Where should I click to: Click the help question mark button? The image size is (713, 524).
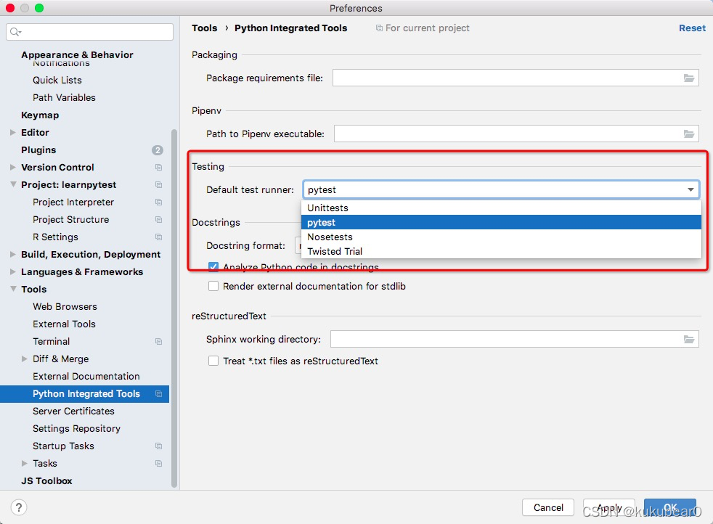coord(19,507)
